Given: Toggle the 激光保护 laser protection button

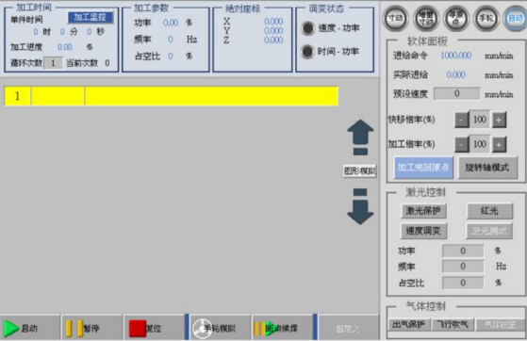Looking at the screenshot, I should 423,211.
